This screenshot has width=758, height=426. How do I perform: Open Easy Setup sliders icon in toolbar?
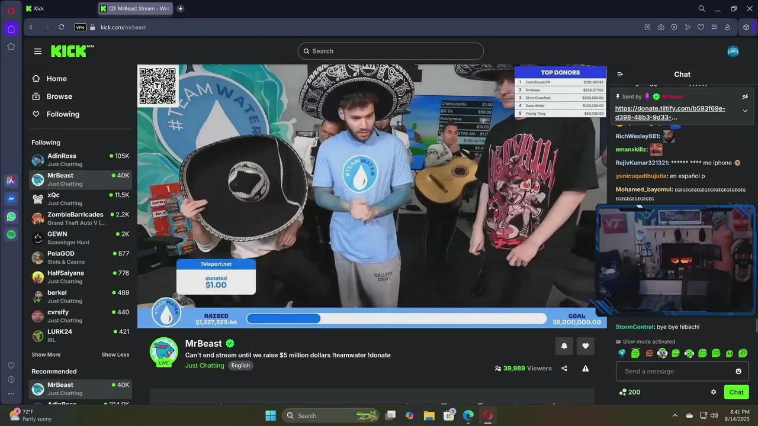[x=714, y=27]
